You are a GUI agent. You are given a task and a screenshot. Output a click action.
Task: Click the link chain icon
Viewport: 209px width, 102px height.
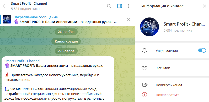coord(144,68)
